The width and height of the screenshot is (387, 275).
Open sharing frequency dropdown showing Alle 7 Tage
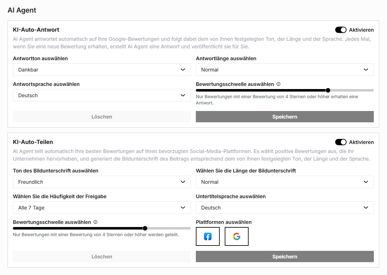coord(102,208)
